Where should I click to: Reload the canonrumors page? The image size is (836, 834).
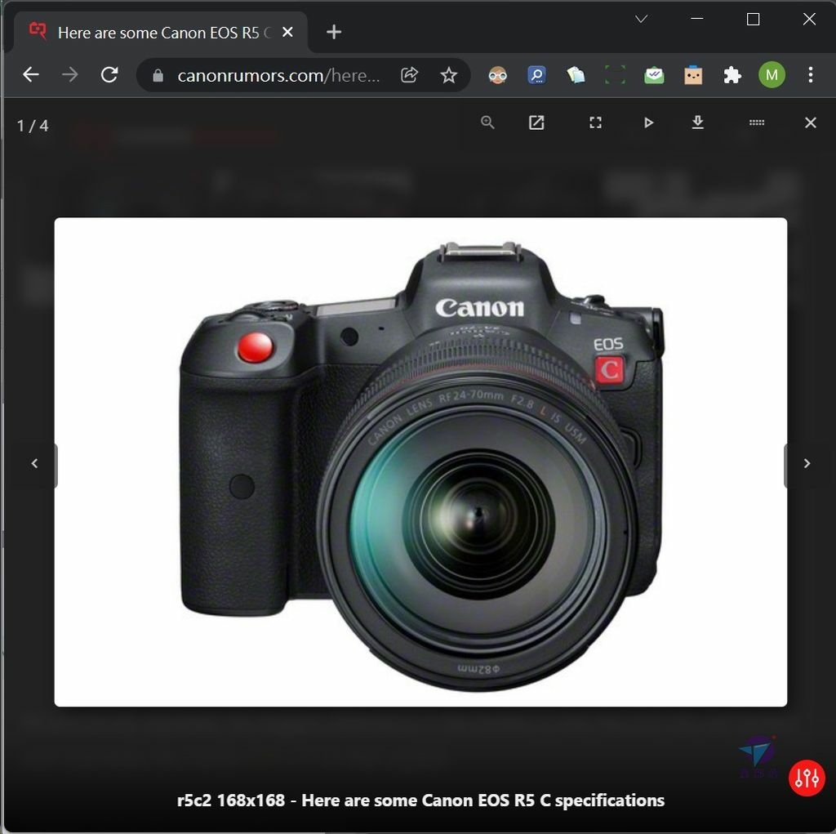tap(109, 74)
